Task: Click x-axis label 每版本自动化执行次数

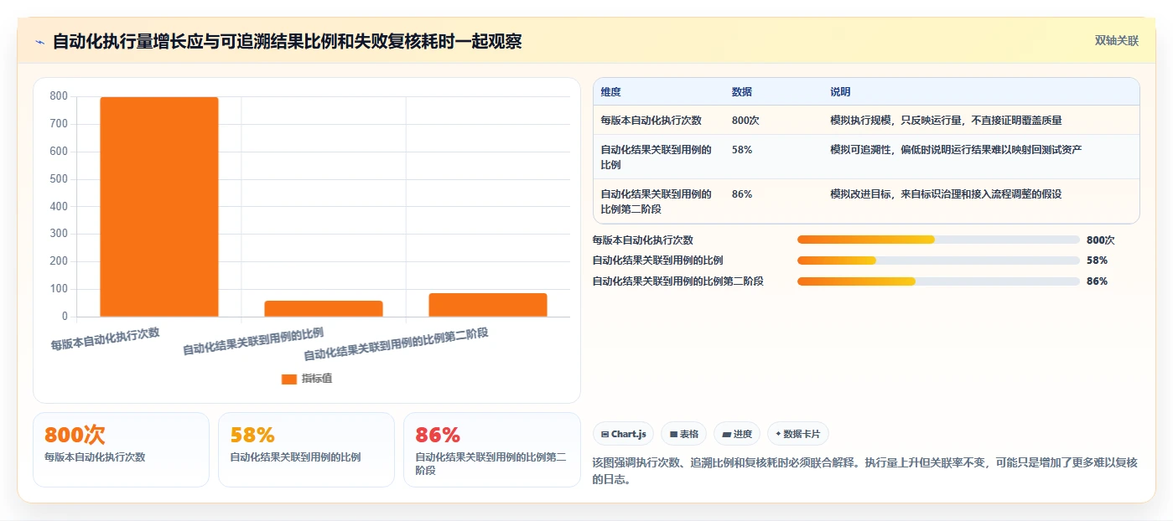Action: pos(105,339)
